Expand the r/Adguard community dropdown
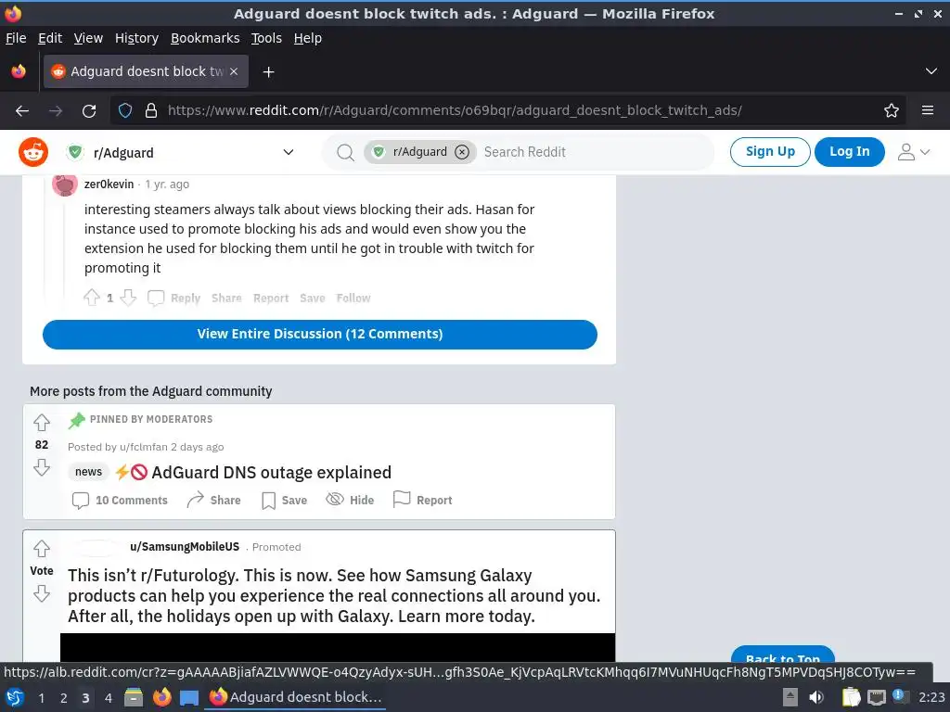Image resolution: width=950 pixels, height=712 pixels. (x=289, y=153)
